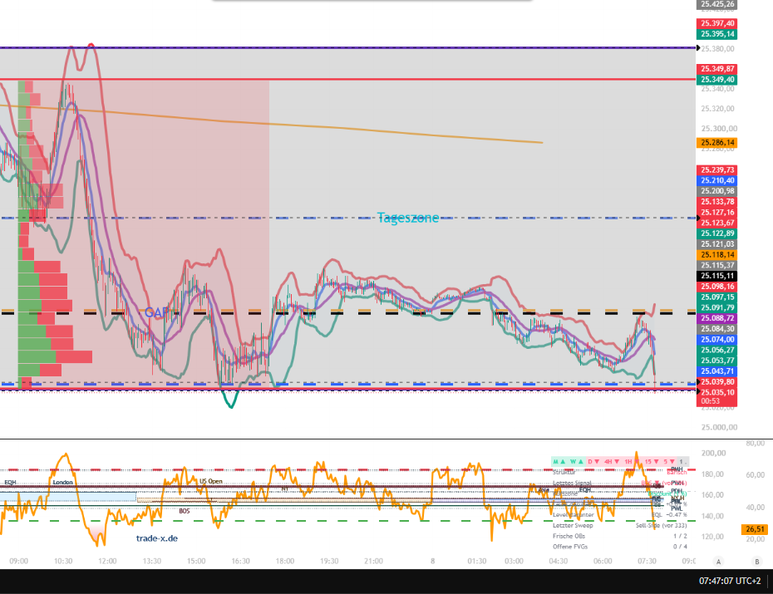773x594 pixels.
Task: Click the purple 25.088,72 price label
Action: point(716,318)
